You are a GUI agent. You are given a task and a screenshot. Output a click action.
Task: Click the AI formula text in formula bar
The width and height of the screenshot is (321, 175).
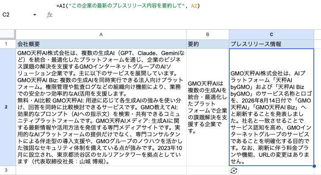[x=128, y=6]
